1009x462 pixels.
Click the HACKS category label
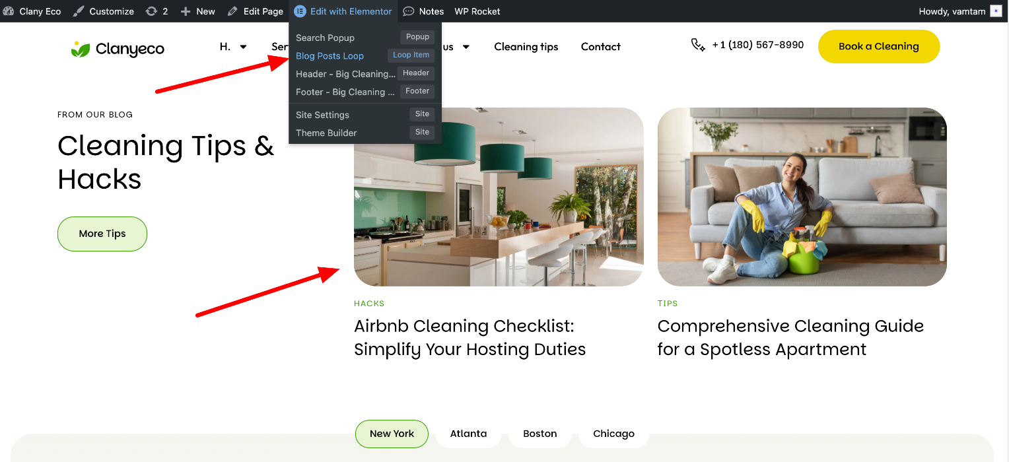(369, 304)
